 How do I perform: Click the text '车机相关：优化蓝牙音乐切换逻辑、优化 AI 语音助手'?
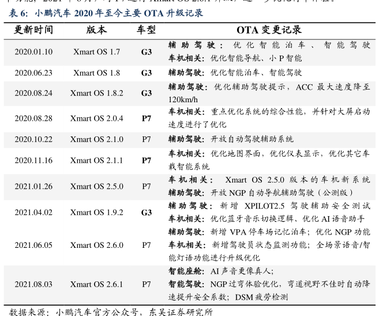pos(266,218)
